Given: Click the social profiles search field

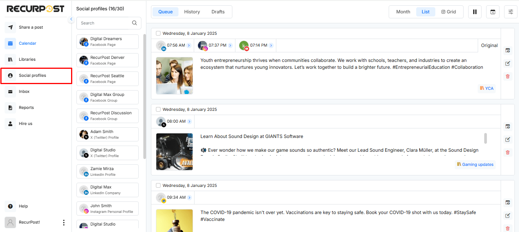Looking at the screenshot, I should [x=103, y=23].
